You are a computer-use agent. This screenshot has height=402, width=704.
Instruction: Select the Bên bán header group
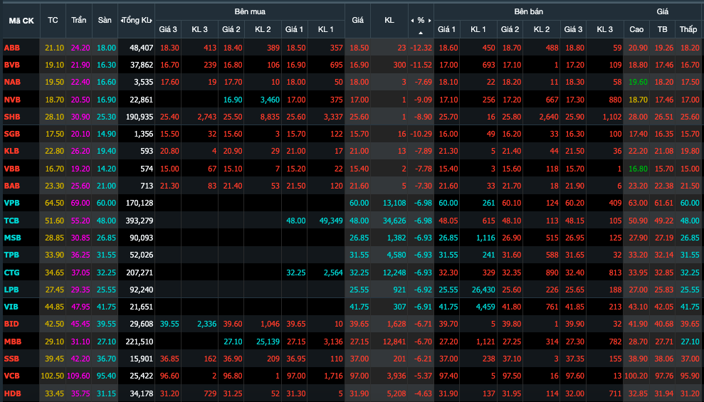pos(528,12)
